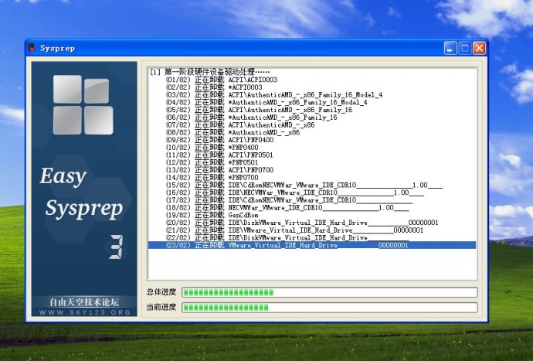Select row (09/82) ACPI\PNP0400
The image size is (533, 361).
pos(312,139)
